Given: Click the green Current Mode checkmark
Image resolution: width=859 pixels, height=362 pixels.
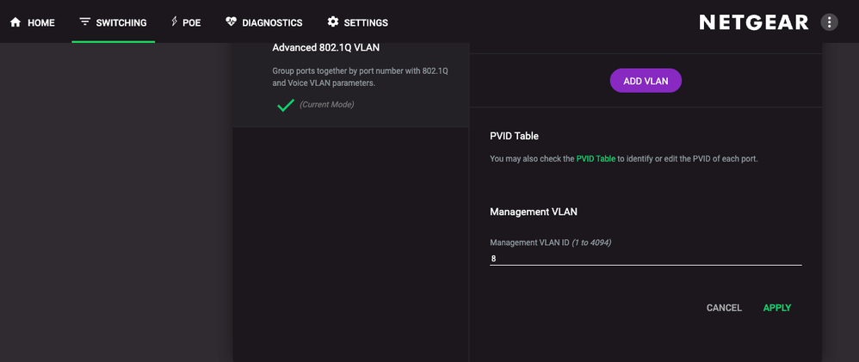Looking at the screenshot, I should tap(286, 105).
